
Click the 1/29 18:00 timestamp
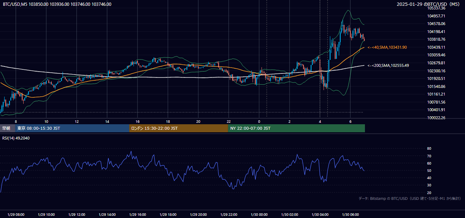click(168, 215)
